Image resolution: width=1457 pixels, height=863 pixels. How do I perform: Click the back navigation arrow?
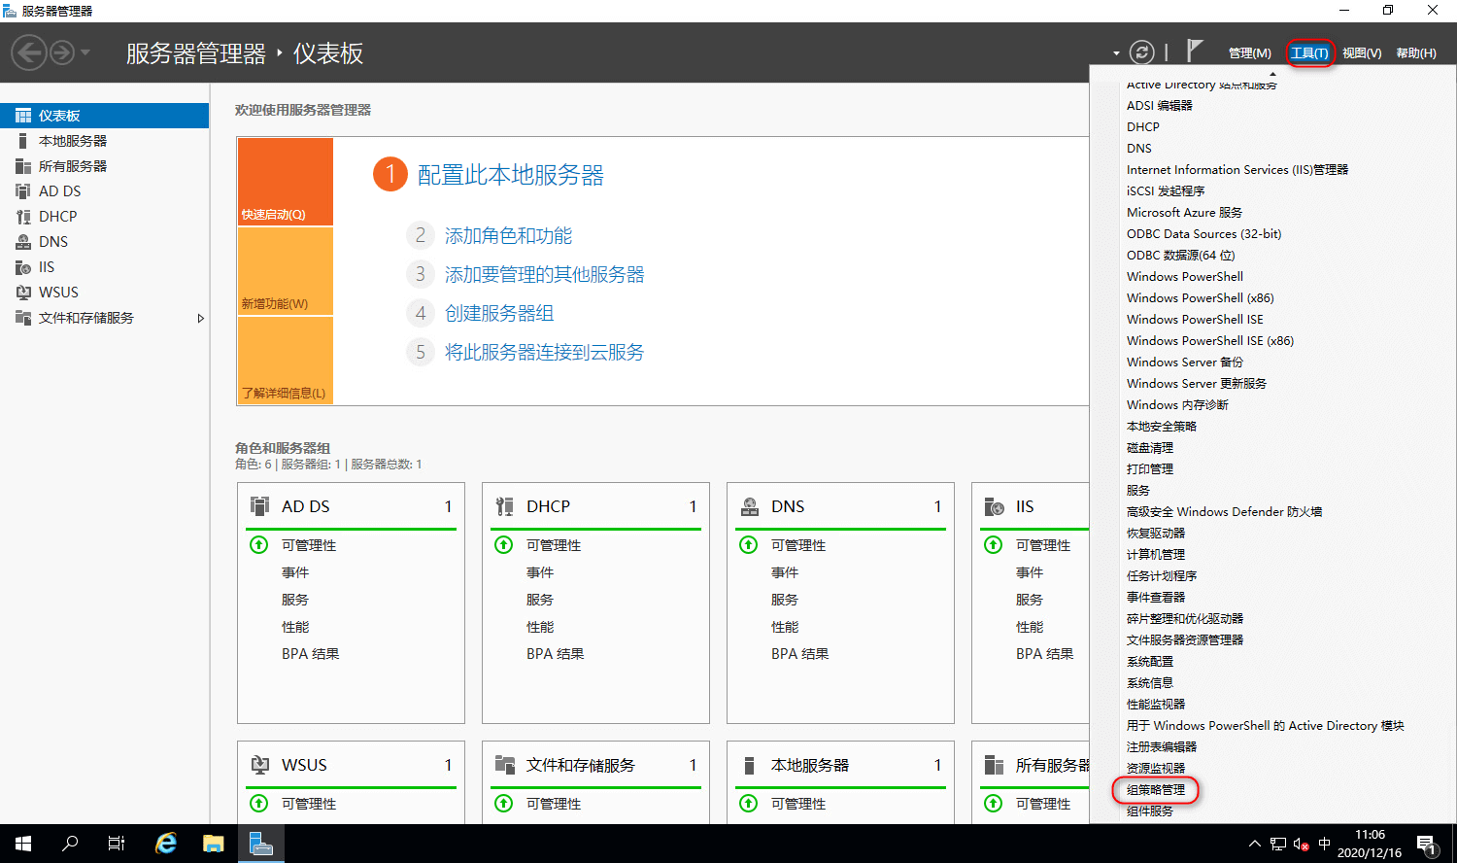[29, 52]
